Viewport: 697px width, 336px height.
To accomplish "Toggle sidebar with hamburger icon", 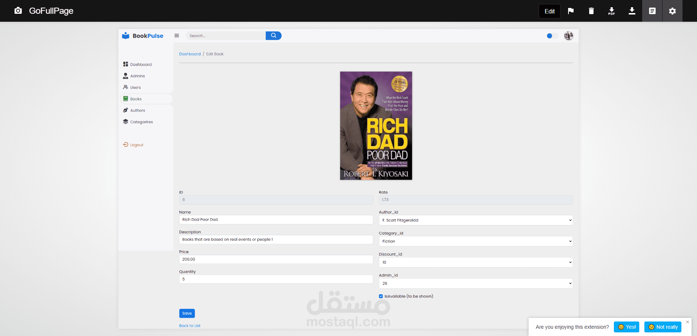I will tap(177, 36).
